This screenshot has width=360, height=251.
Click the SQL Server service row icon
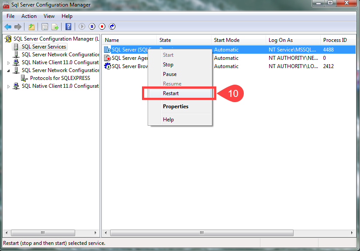[107, 50]
